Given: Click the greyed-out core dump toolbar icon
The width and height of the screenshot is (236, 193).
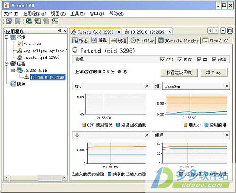Looking at the screenshot, I should pos(46,21).
